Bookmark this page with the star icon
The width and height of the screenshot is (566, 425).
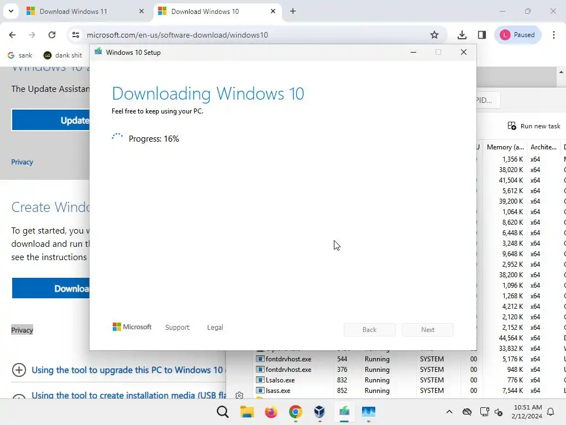[434, 35]
